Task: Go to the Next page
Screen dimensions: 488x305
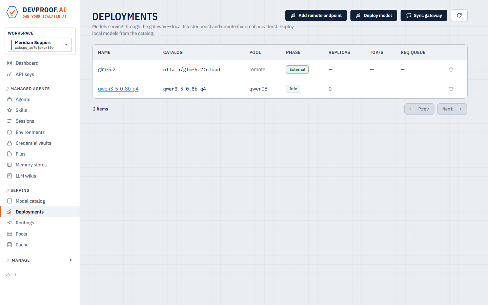Action: pyautogui.click(x=452, y=109)
